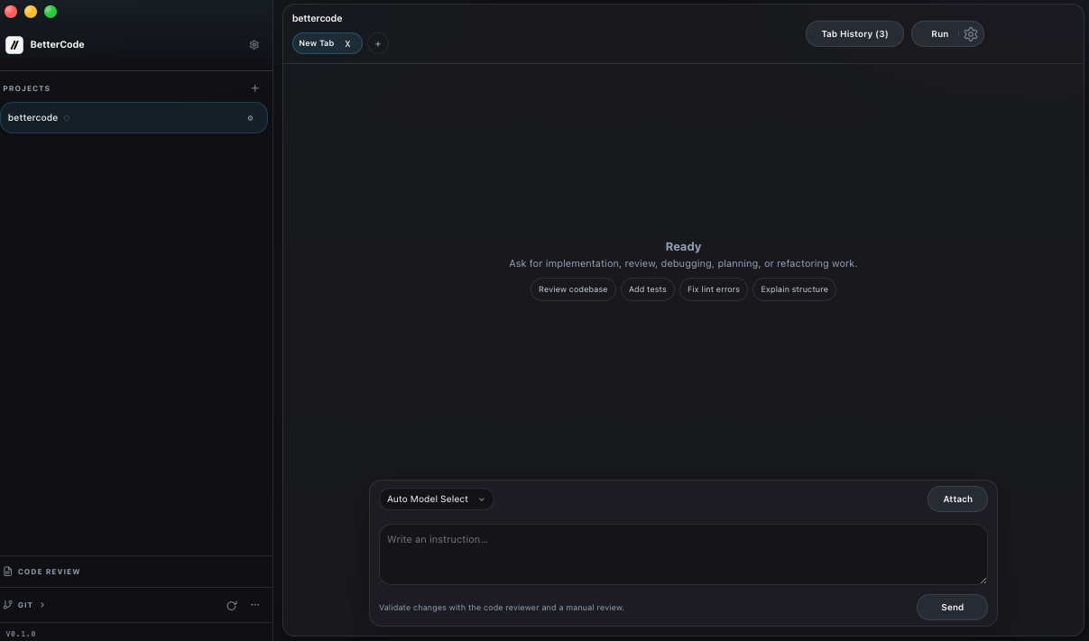This screenshot has width=1089, height=641.
Task: Open Tab History
Action: (x=854, y=33)
